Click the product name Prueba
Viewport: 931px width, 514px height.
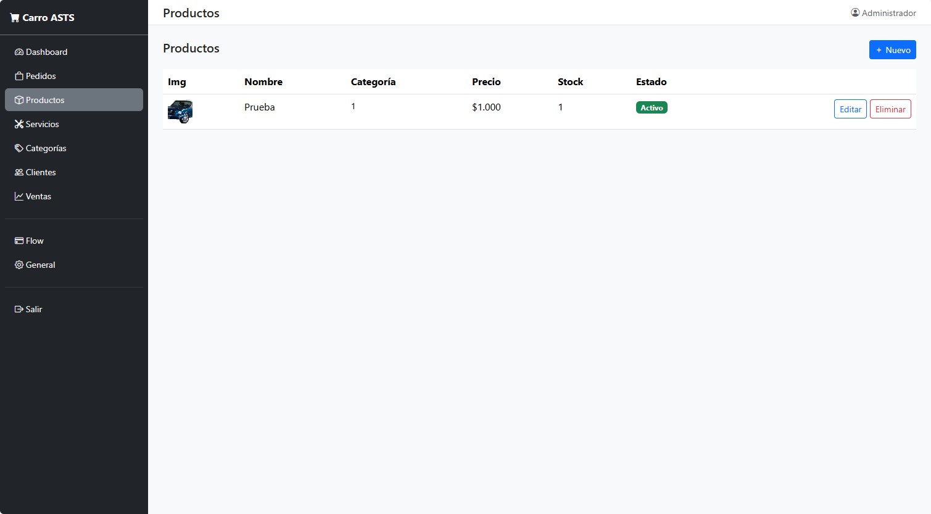pyautogui.click(x=260, y=107)
